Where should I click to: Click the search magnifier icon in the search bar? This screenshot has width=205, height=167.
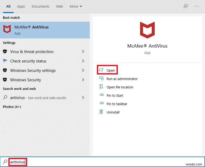click(5, 162)
